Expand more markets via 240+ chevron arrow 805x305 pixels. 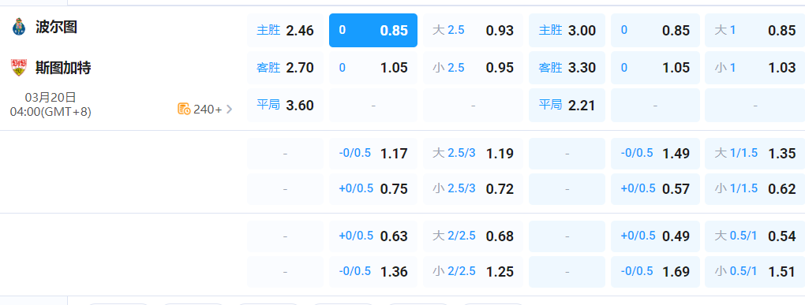point(229,109)
